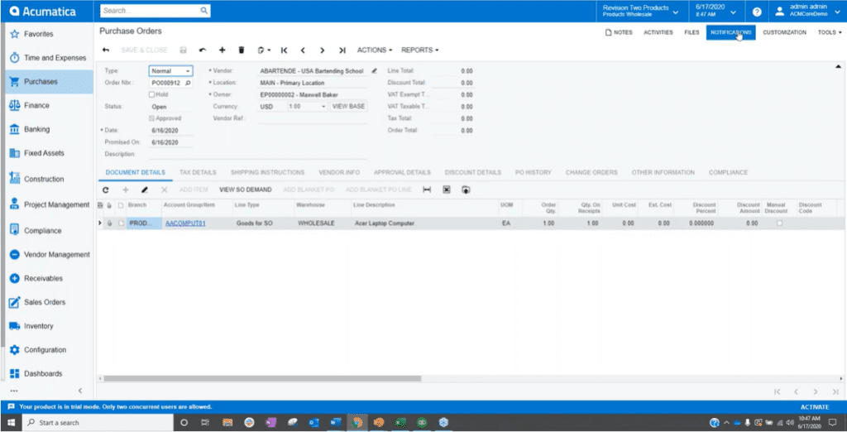Click the ACTIVATE trial link
The image size is (847, 432).
point(815,406)
